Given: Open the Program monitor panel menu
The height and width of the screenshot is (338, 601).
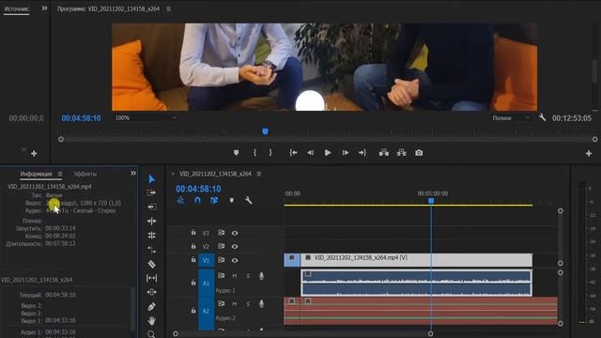Looking at the screenshot, I should coord(169,8).
